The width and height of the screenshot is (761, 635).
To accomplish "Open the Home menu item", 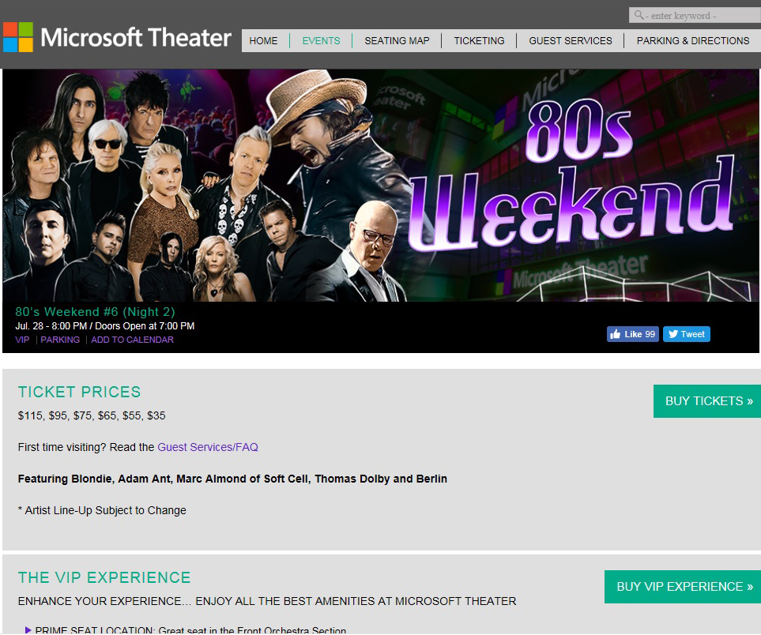I will coord(264,41).
